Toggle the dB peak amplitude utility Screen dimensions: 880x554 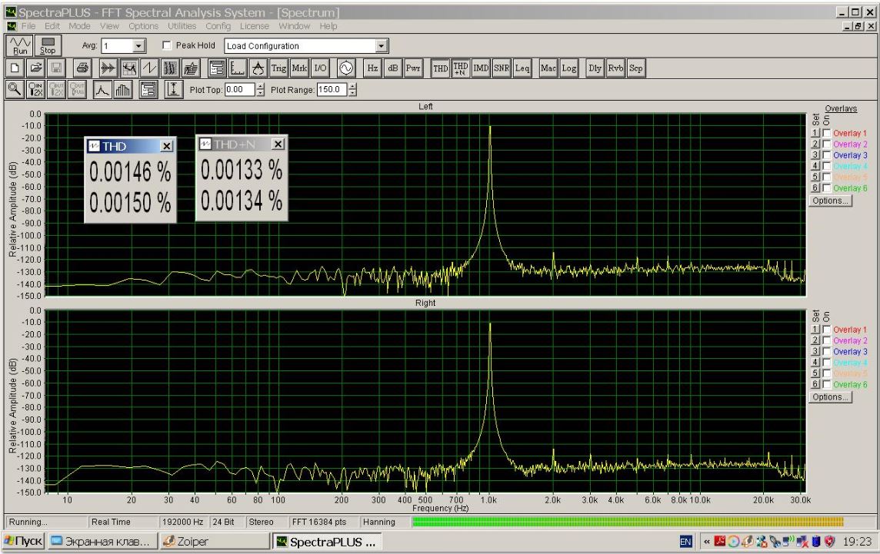coord(393,68)
